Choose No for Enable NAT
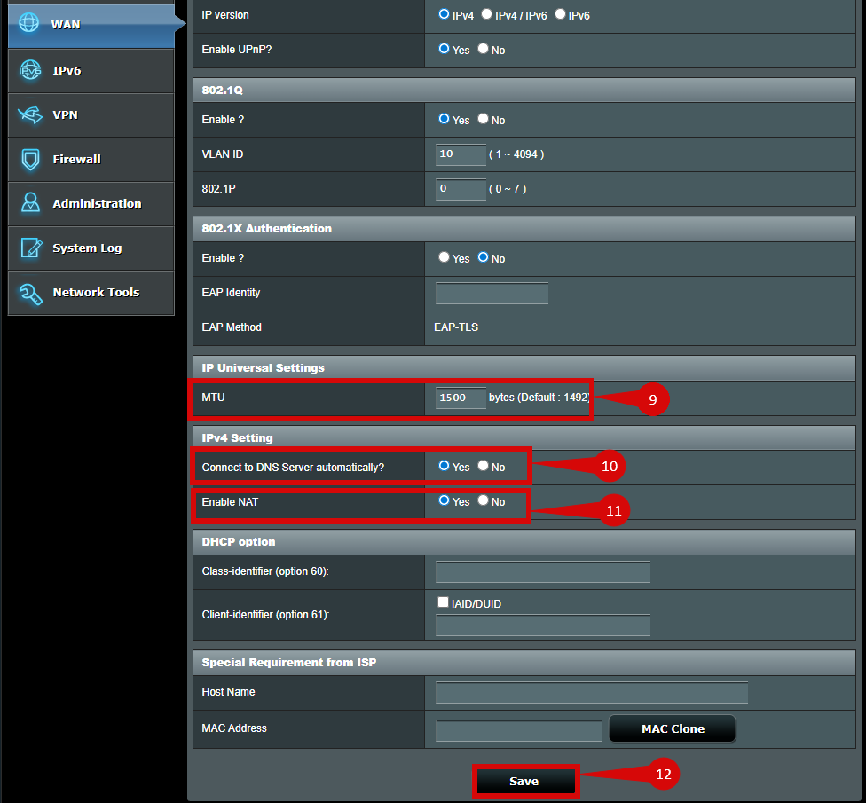The width and height of the screenshot is (866, 803). (484, 500)
